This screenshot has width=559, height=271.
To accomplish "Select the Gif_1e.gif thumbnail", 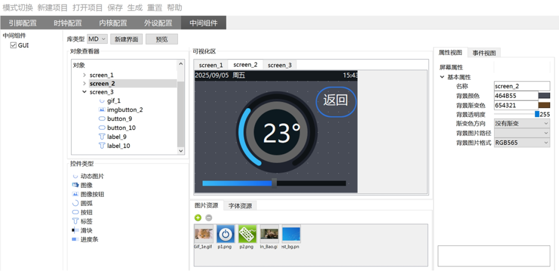I will 204,234.
